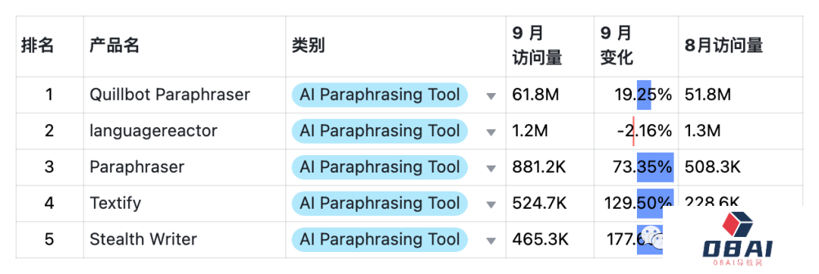Click the 51.8M August visits cell

click(741, 95)
